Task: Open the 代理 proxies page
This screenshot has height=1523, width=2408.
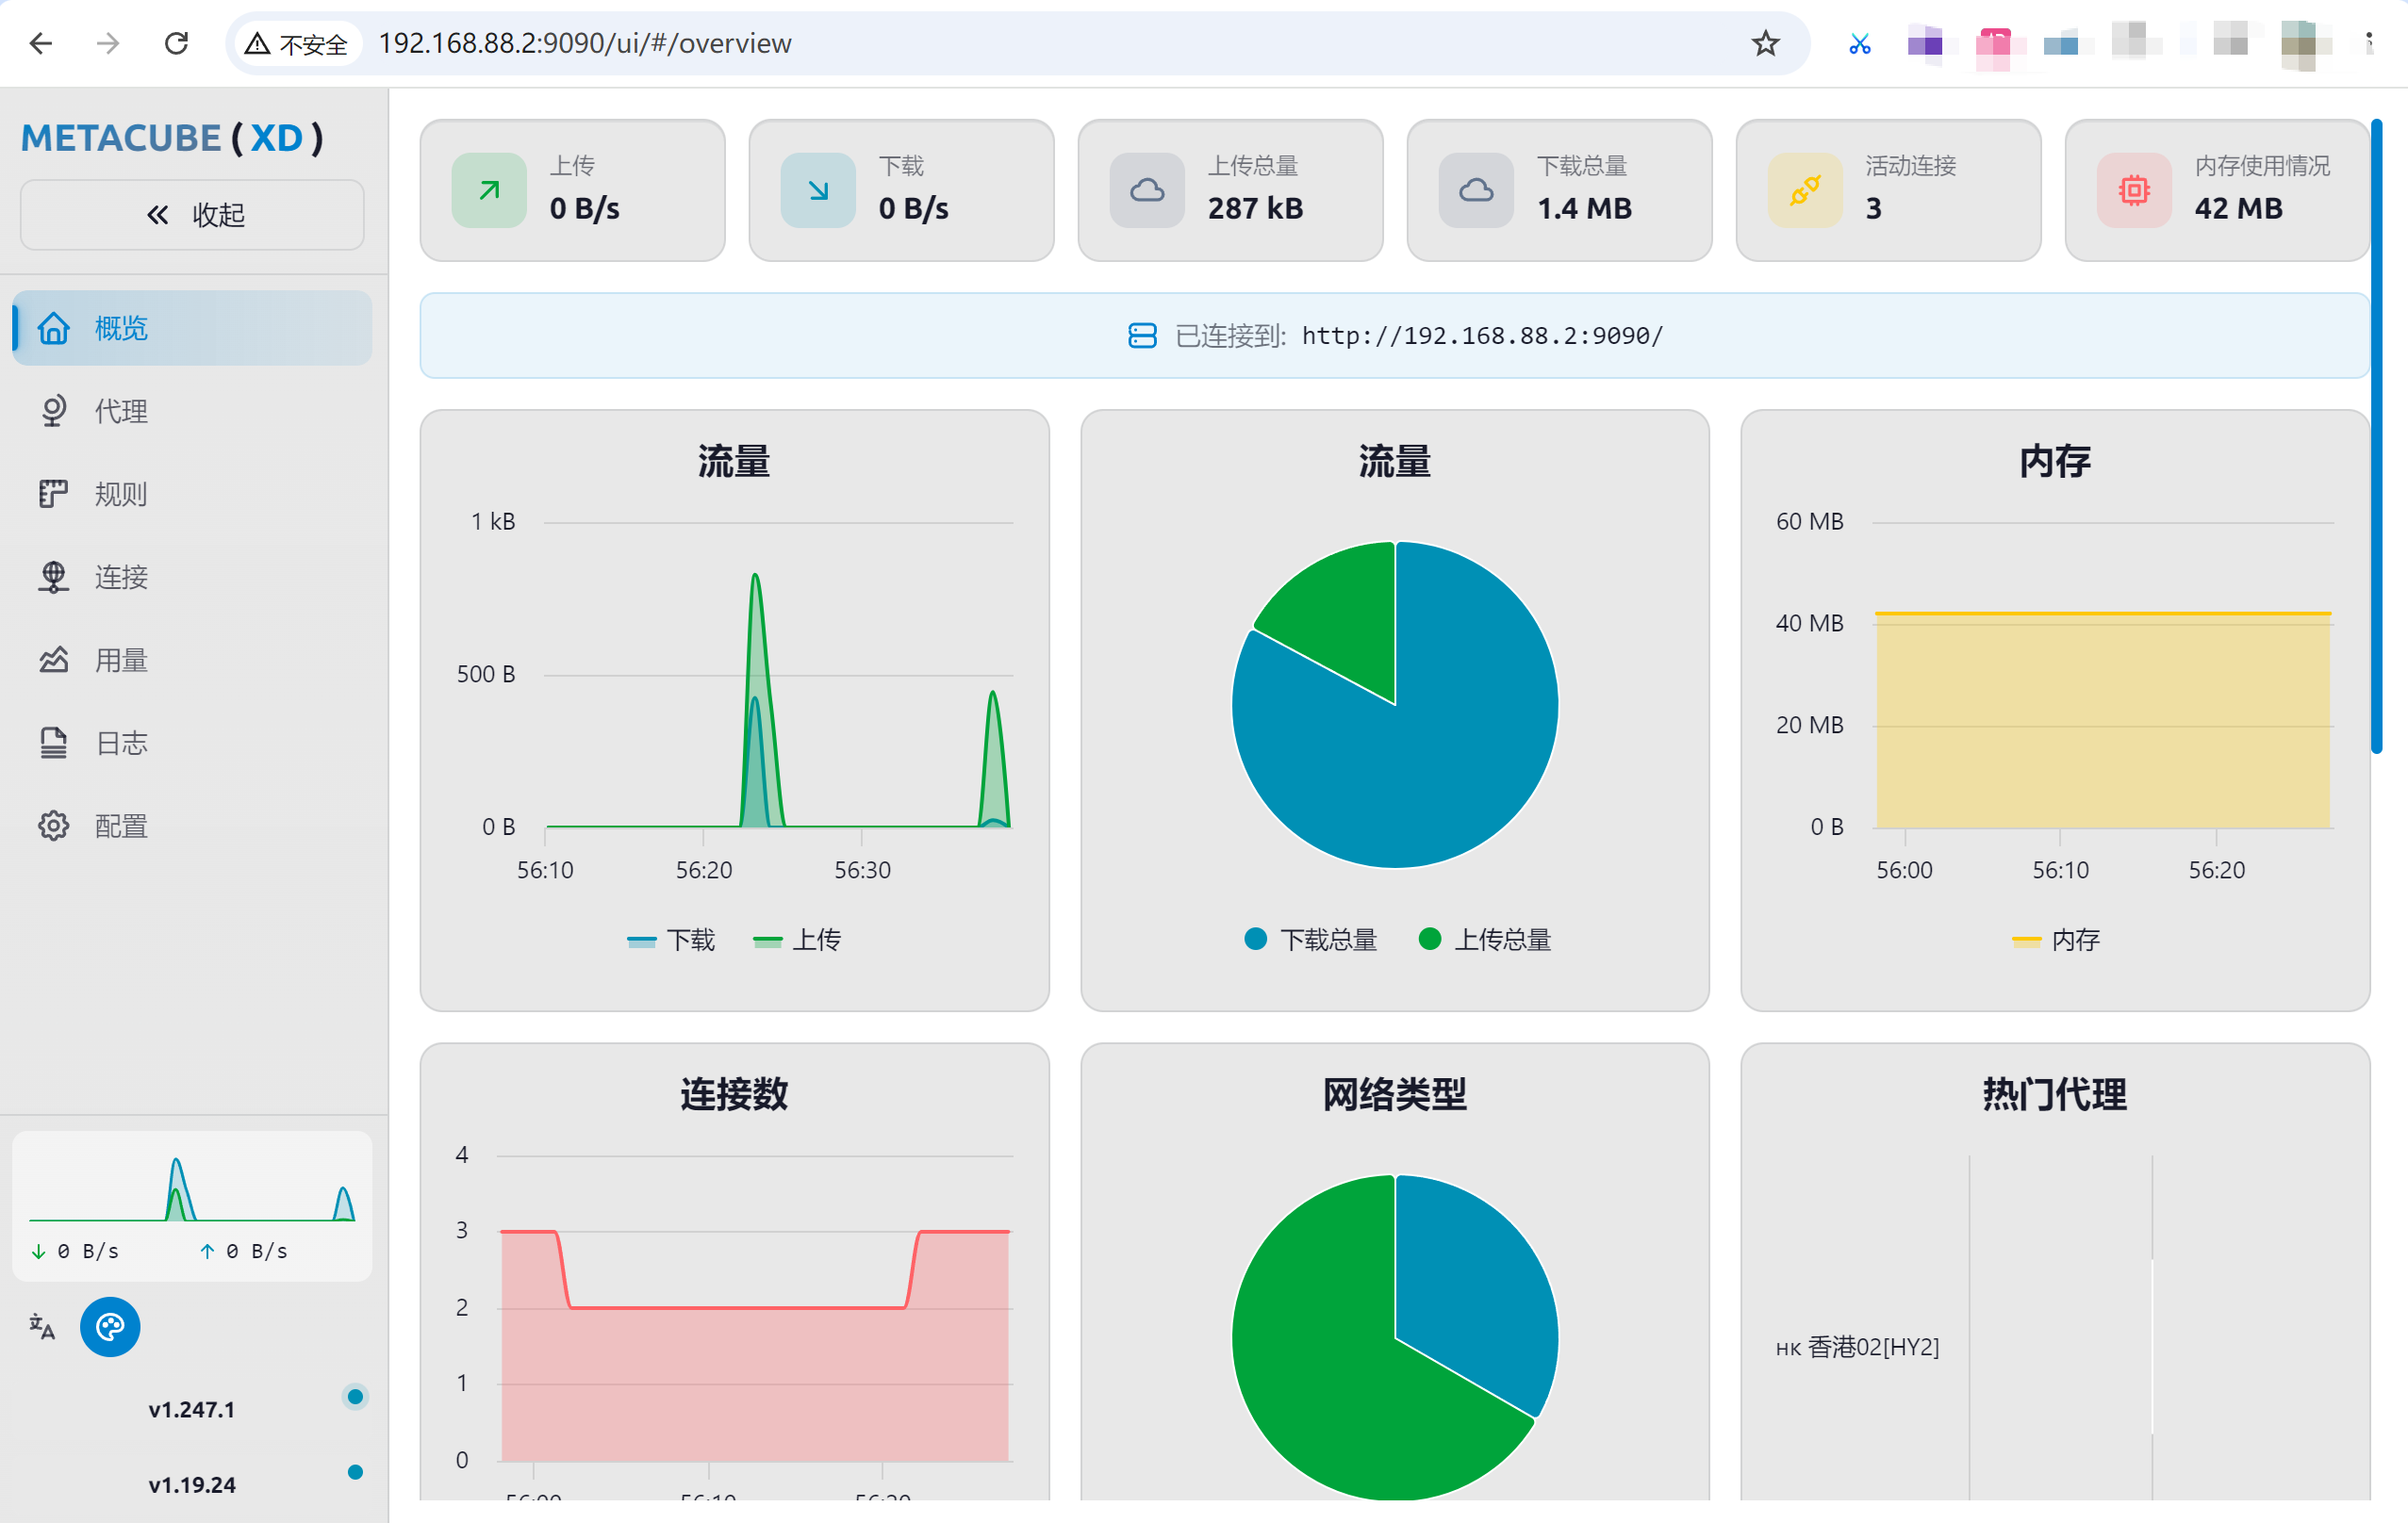Action: tap(192, 411)
